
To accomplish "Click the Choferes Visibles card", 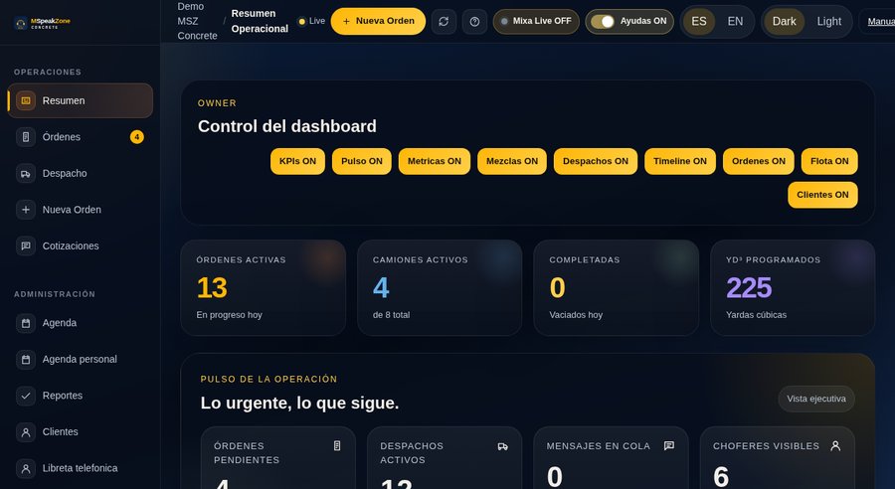I will [x=778, y=457].
